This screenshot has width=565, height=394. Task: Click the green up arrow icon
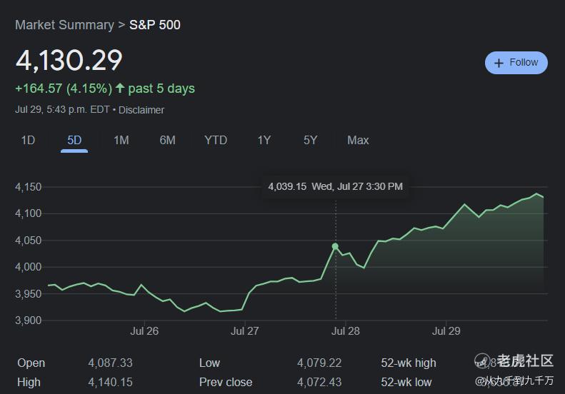point(120,88)
